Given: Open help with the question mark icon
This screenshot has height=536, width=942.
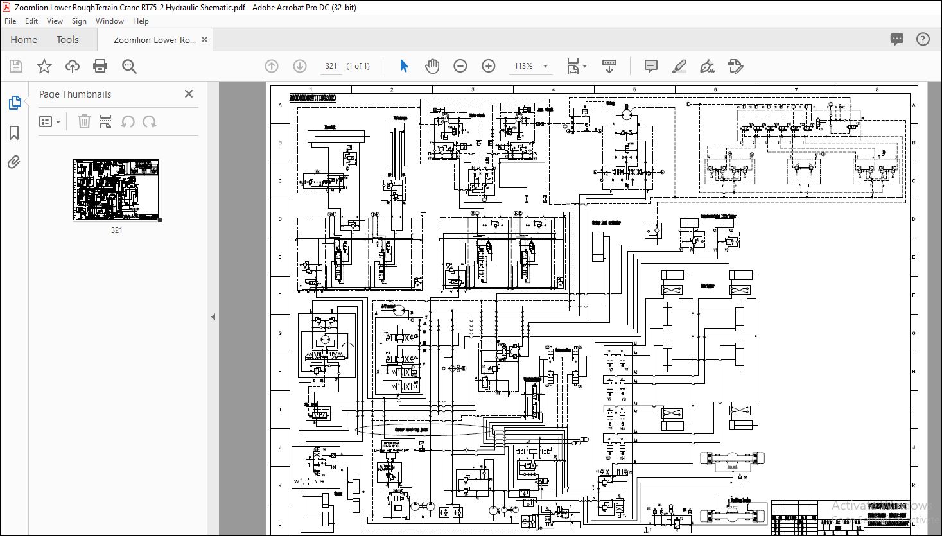Looking at the screenshot, I should [x=923, y=40].
